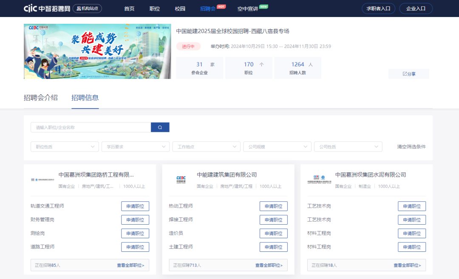Open the 职位 navigation item
Screen dimensions: 459x279
click(x=155, y=9)
